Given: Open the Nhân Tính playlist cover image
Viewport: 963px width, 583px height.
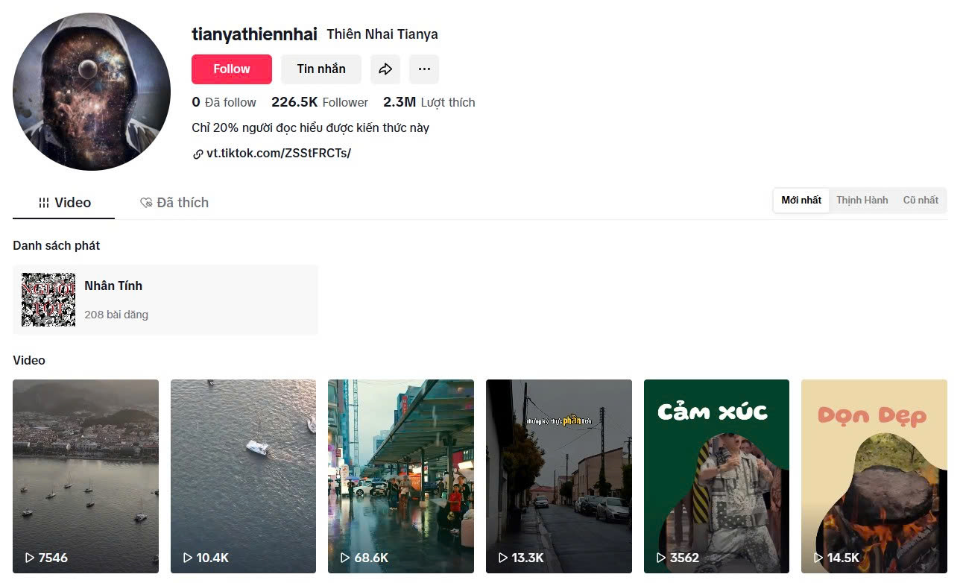Looking at the screenshot, I should [x=48, y=300].
